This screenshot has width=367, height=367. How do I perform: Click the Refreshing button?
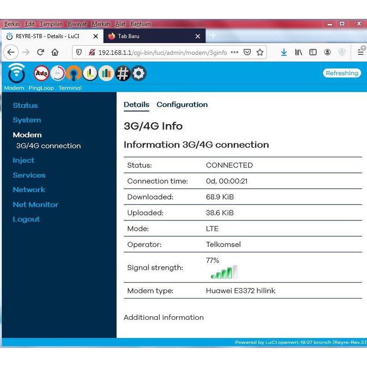(x=342, y=73)
